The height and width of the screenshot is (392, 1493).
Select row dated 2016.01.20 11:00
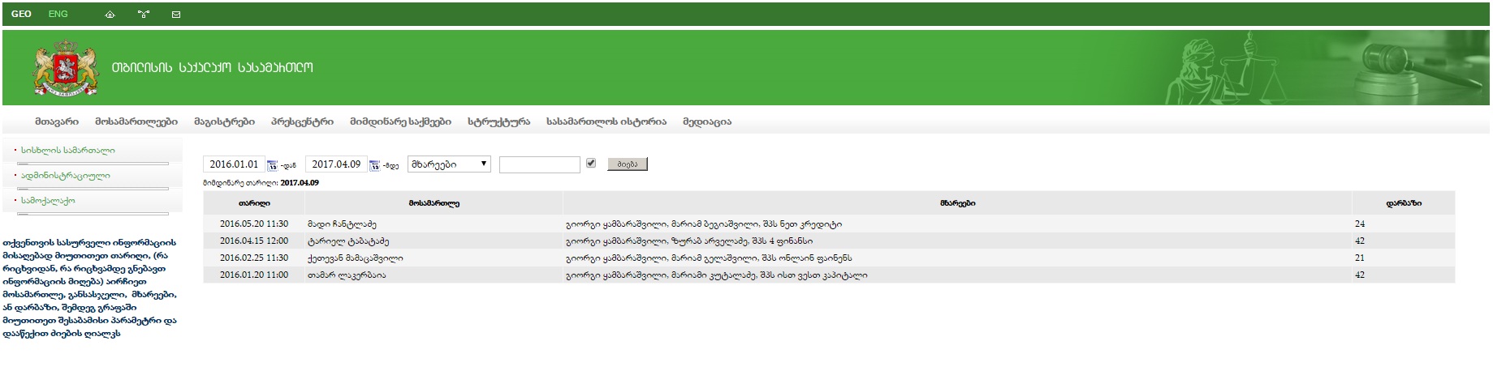tap(829, 275)
